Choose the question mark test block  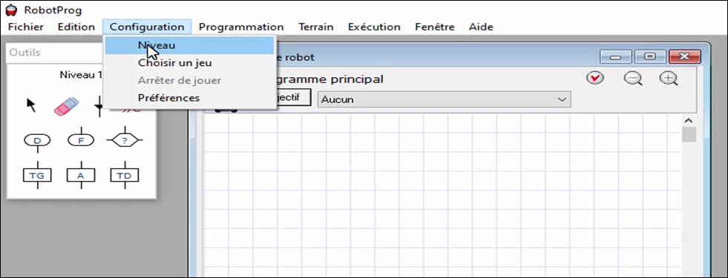click(125, 140)
